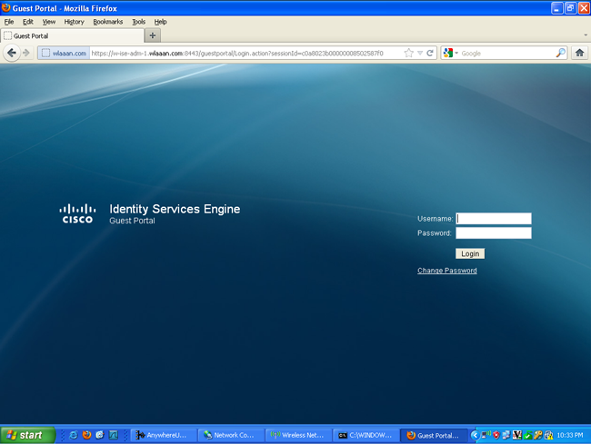This screenshot has height=444, width=591.
Task: Click the forward navigation arrow
Action: point(26,53)
